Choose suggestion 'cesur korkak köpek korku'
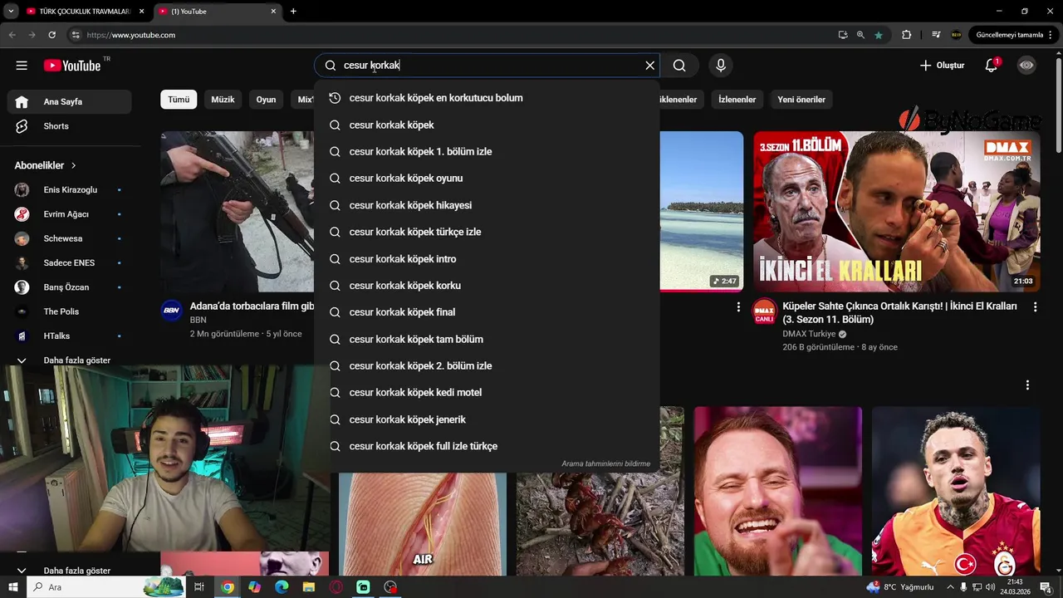This screenshot has height=598, width=1063. tap(487, 286)
